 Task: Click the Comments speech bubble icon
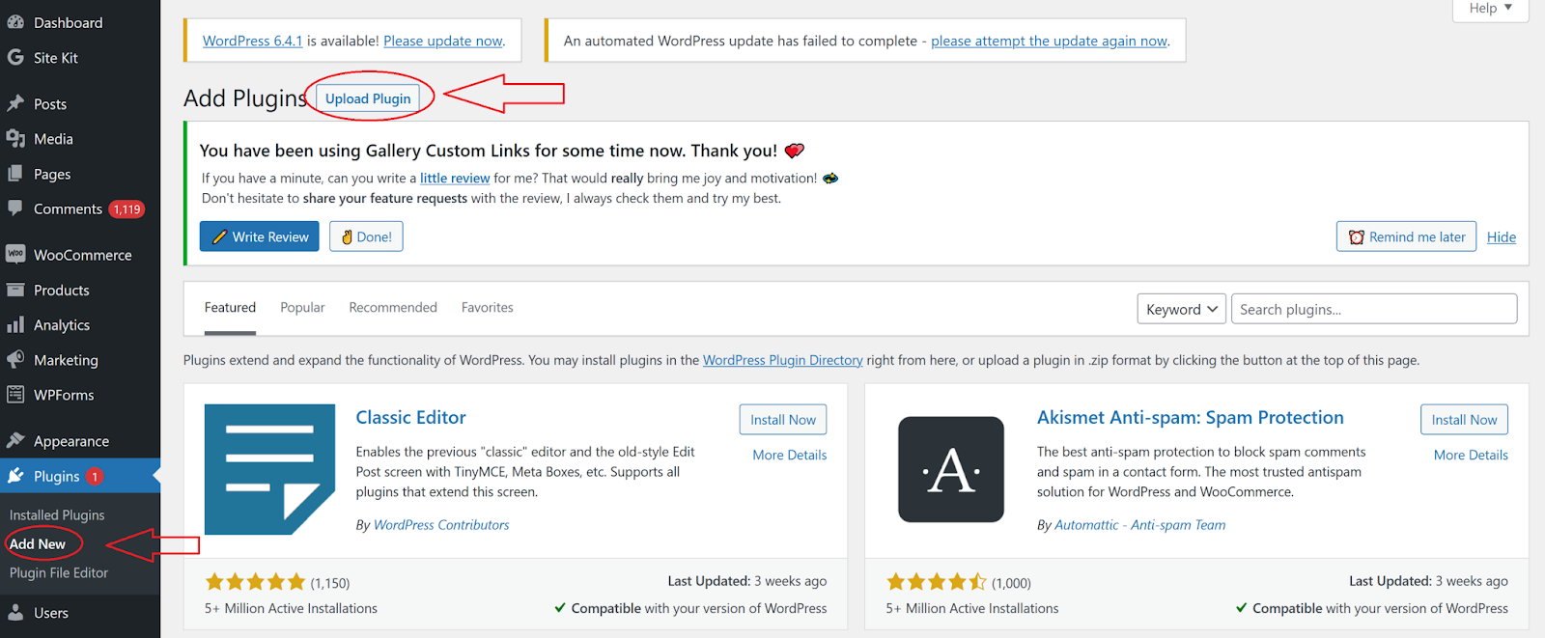(x=15, y=208)
